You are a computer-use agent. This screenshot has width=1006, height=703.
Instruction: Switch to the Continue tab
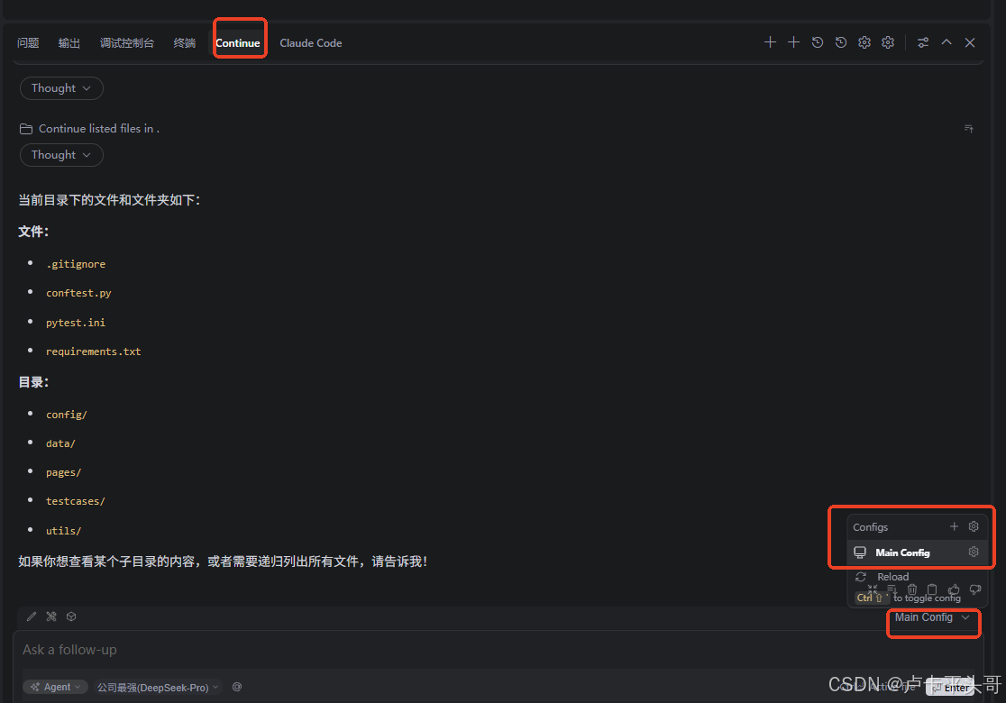click(x=237, y=43)
